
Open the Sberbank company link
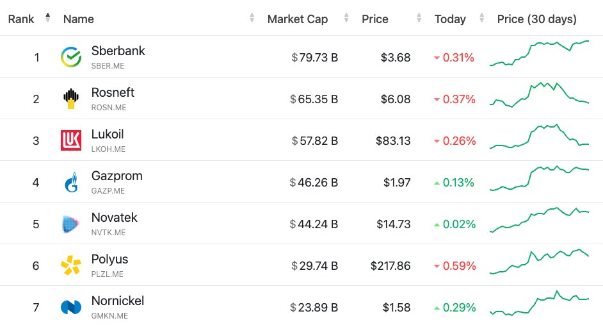(x=118, y=51)
